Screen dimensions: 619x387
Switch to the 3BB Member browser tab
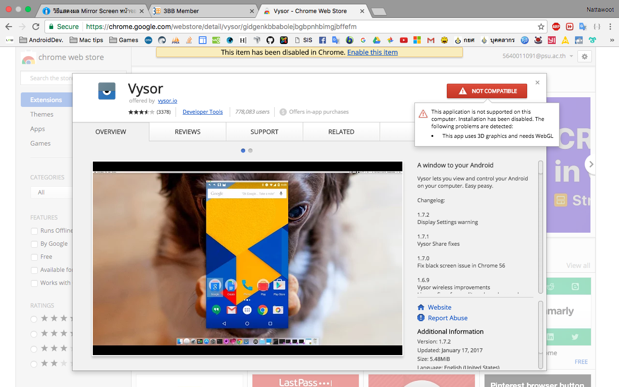click(x=204, y=11)
